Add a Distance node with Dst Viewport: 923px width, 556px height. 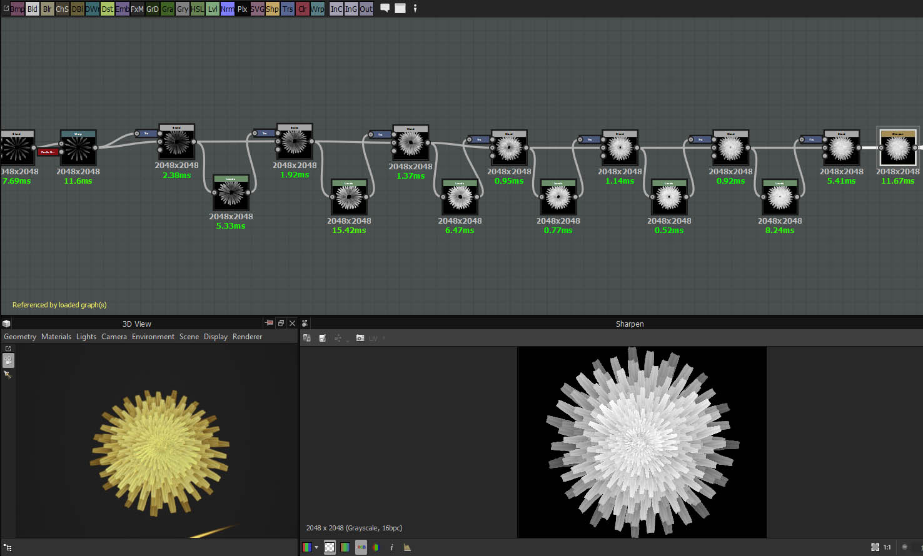107,9
